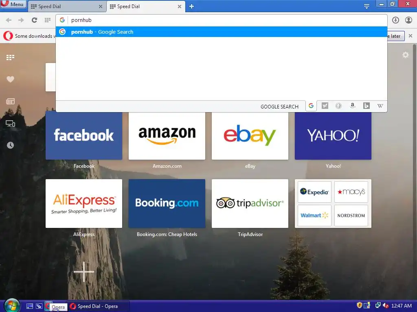Screen dimensions: 417x312
Task: Open the Amazon speed dial tile
Action: (x=167, y=136)
